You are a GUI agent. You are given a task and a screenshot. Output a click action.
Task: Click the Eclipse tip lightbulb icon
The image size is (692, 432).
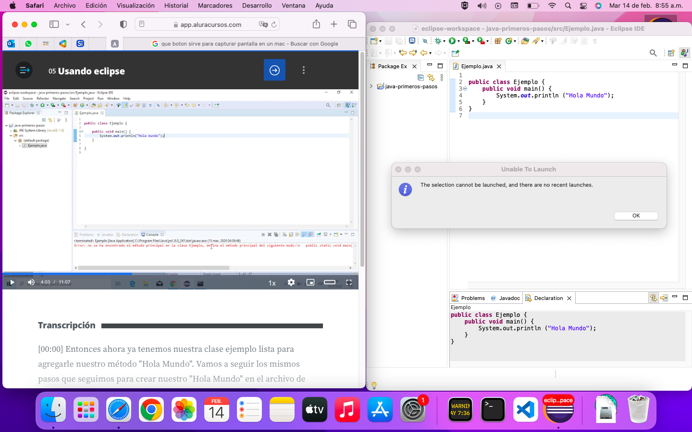click(x=374, y=385)
